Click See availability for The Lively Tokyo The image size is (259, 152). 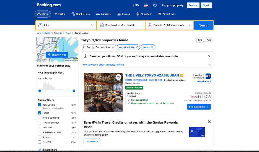pos(199,107)
